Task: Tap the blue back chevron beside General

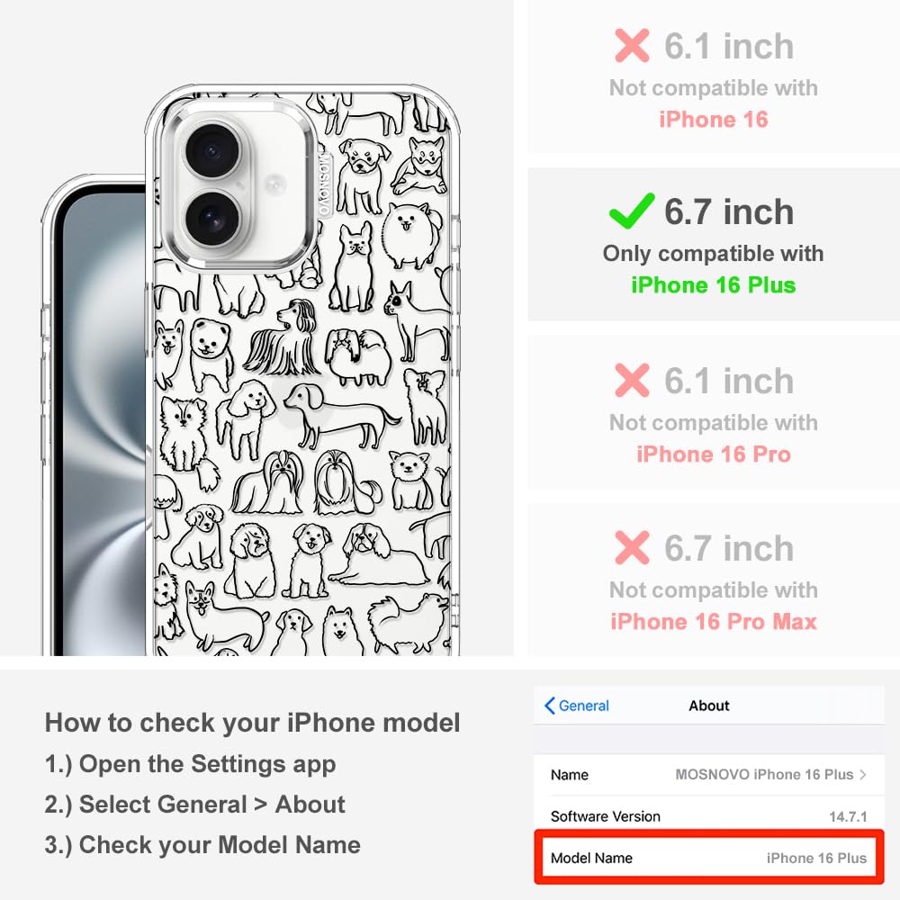Action: (x=549, y=706)
